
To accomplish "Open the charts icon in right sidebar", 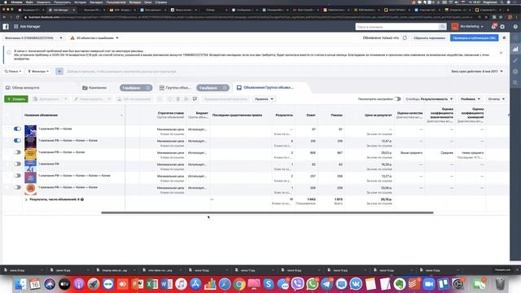I will tap(515, 49).
